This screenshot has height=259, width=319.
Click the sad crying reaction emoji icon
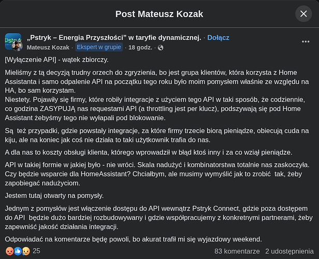pos(26,251)
